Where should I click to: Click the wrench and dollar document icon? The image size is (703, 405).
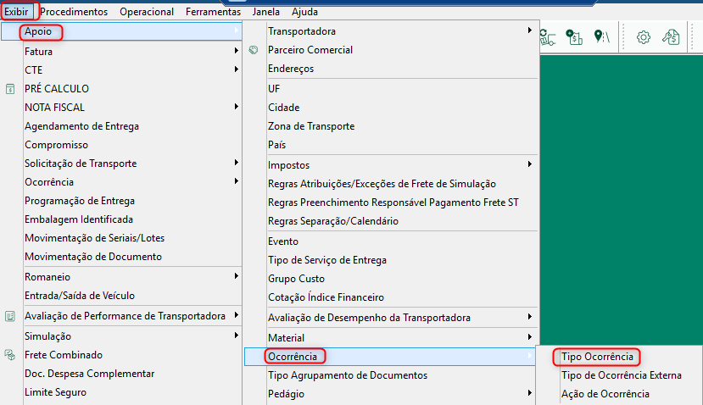tap(671, 37)
